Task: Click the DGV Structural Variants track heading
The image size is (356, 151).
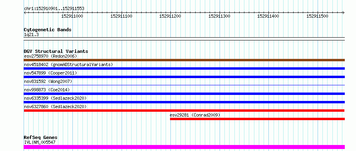Action: pyautogui.click(x=56, y=51)
